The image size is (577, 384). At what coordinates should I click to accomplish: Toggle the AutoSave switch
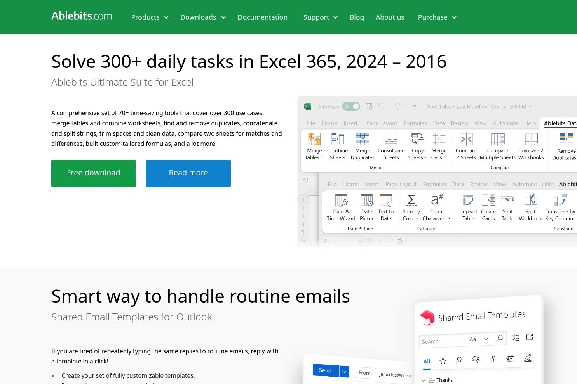tap(351, 106)
